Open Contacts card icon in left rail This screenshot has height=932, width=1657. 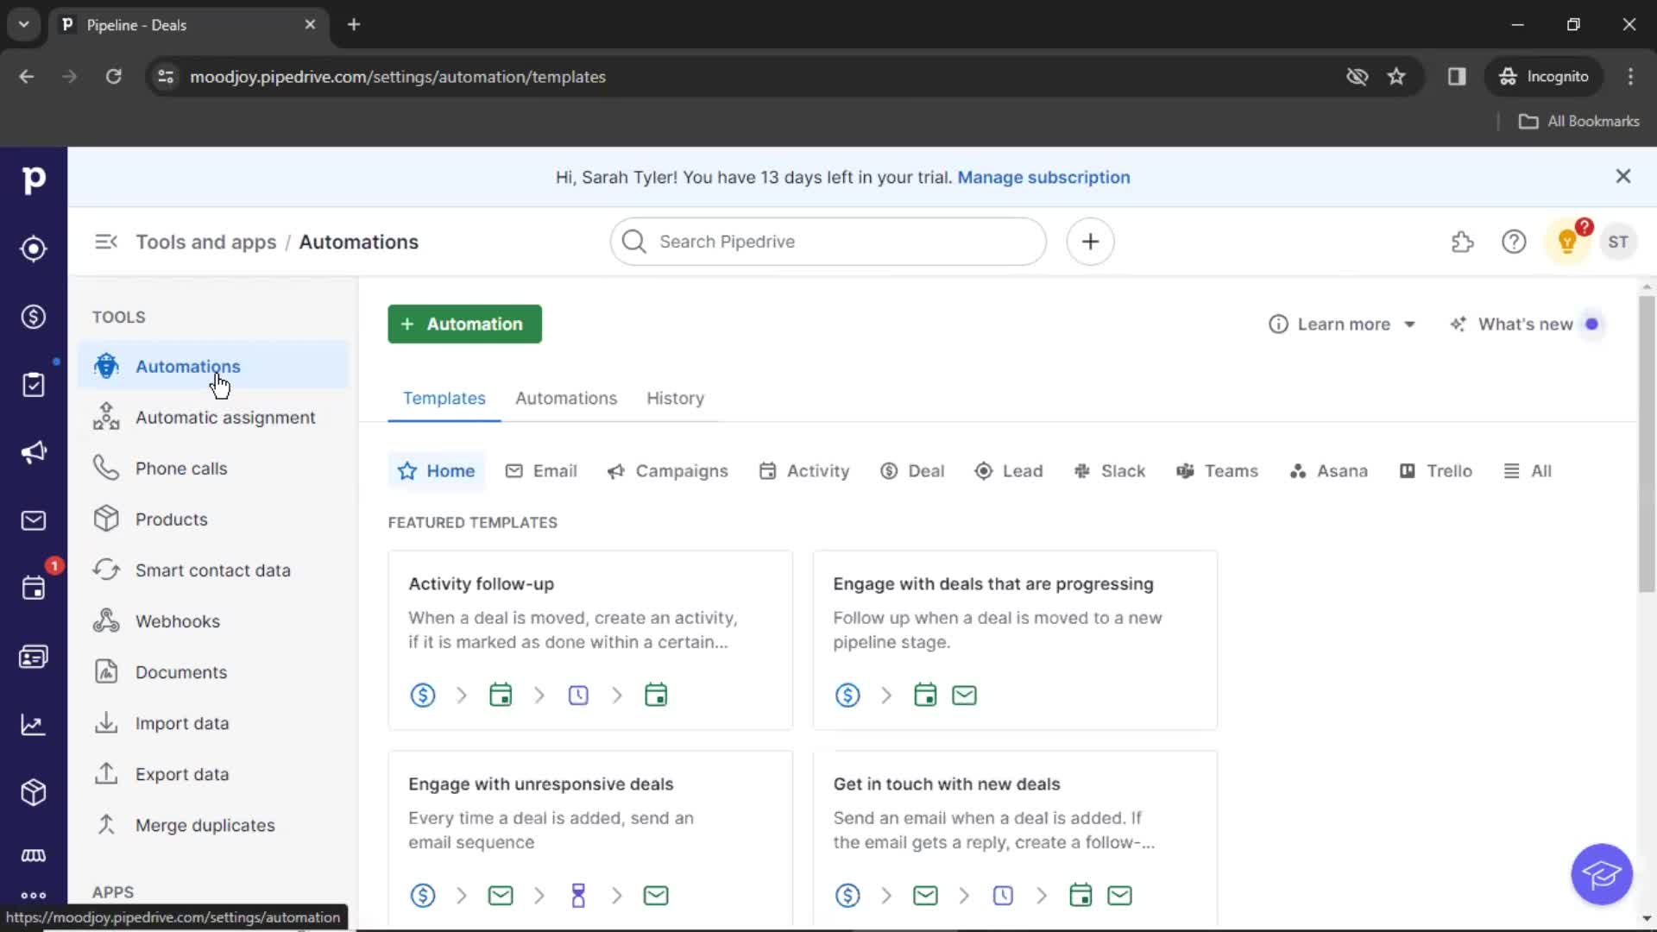coord(33,657)
